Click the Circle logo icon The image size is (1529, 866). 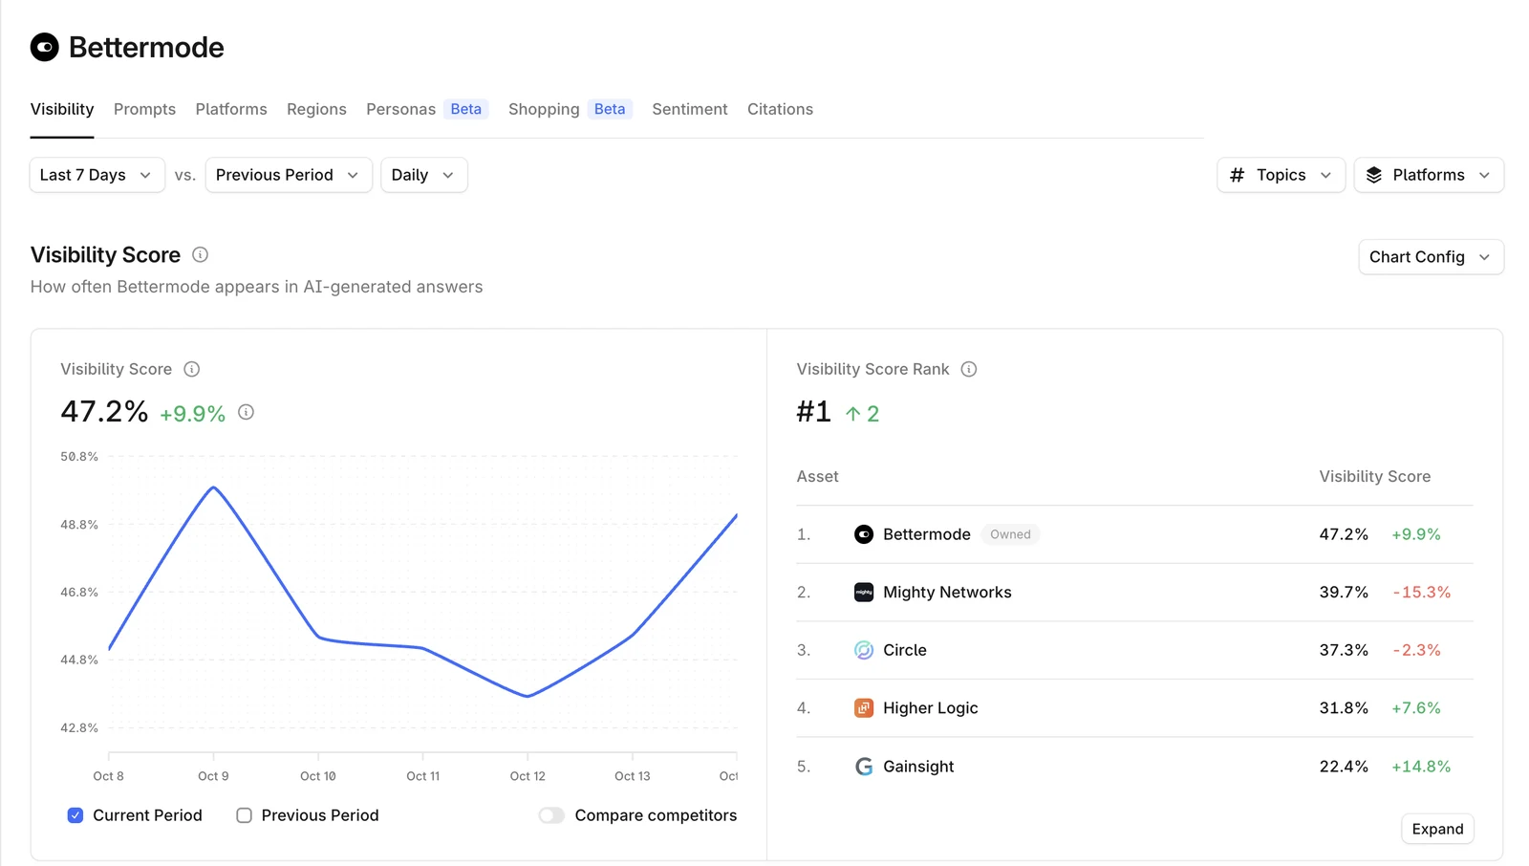click(864, 650)
